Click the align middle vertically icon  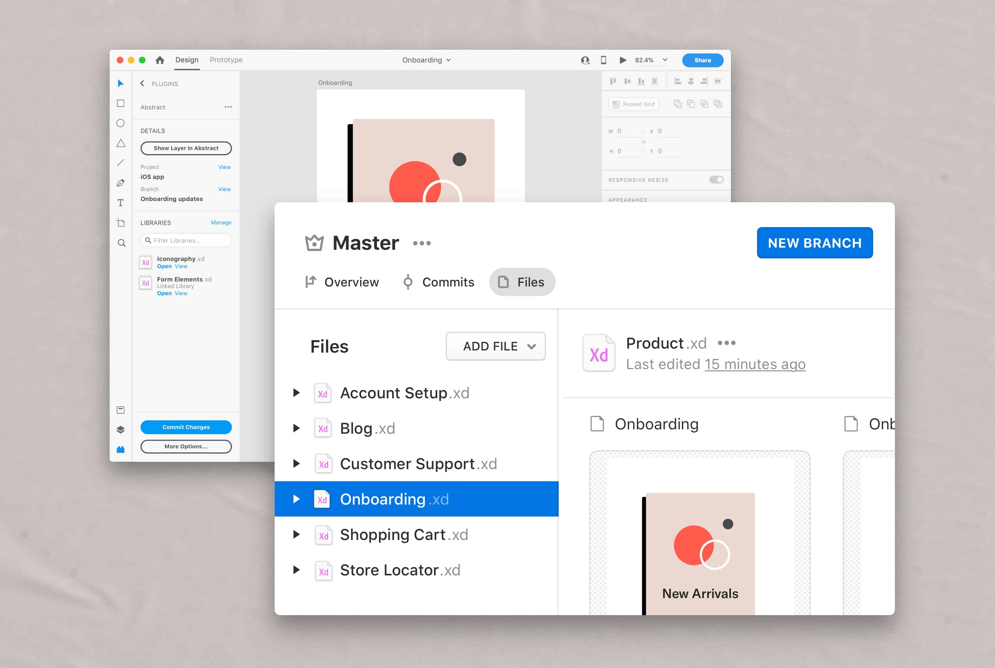click(627, 81)
